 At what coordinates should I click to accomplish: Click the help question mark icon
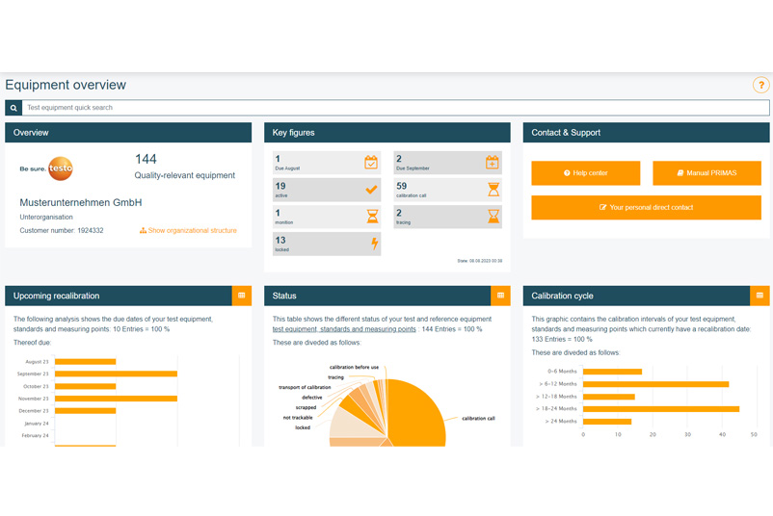[760, 86]
